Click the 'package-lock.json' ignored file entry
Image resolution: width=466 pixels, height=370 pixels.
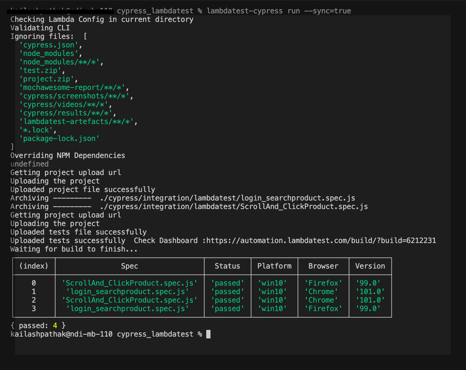pos(59,139)
